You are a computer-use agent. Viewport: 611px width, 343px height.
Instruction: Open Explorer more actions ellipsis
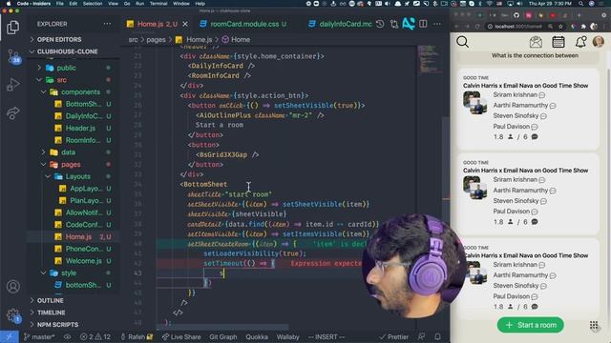click(107, 24)
